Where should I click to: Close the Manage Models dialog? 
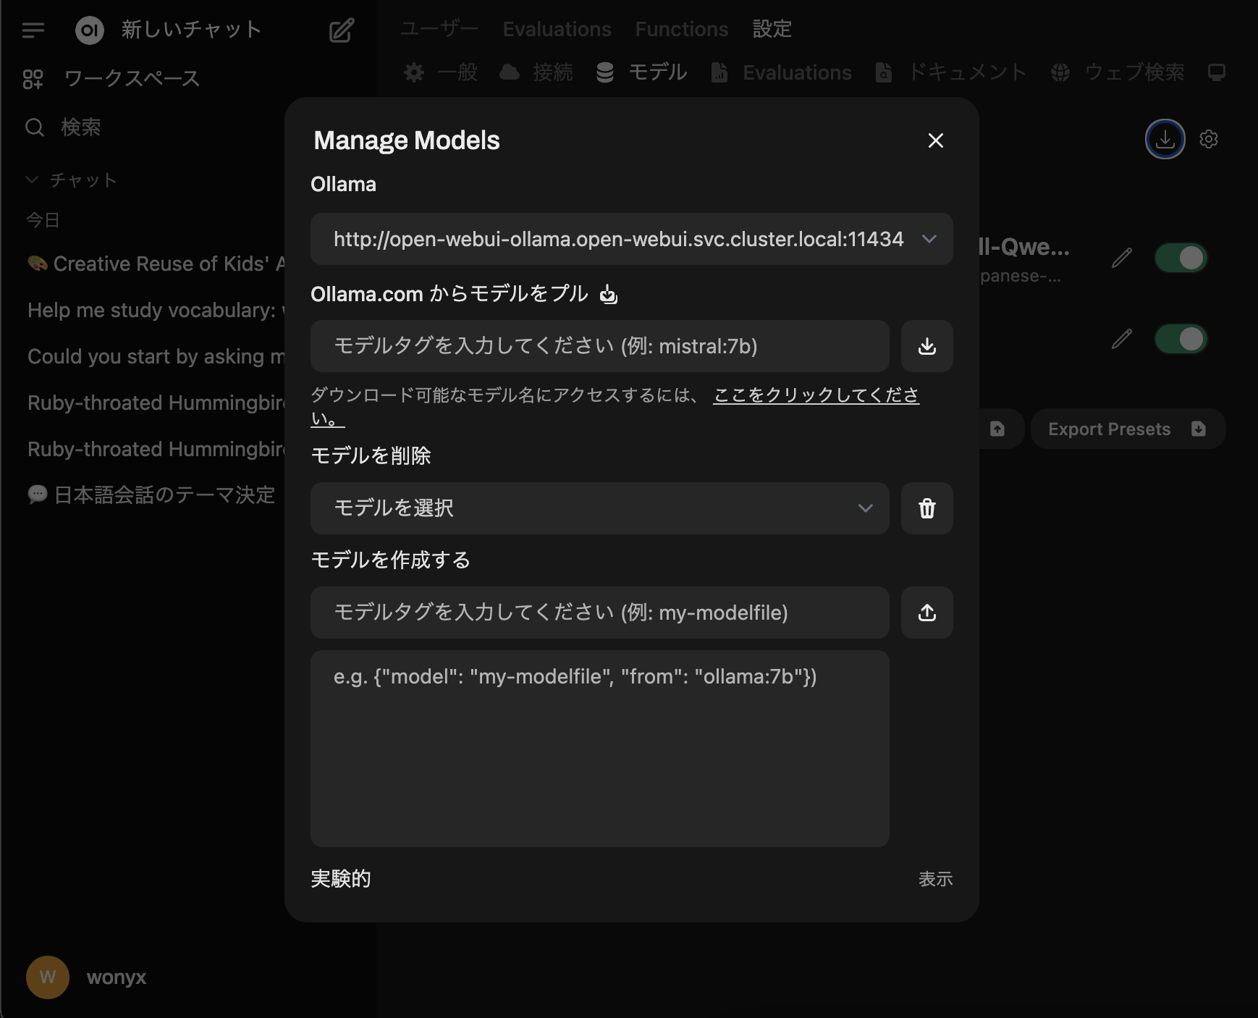(x=936, y=140)
